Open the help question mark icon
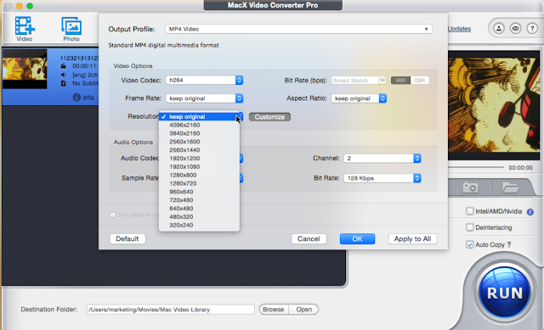The width and height of the screenshot is (544, 330). click(532, 28)
